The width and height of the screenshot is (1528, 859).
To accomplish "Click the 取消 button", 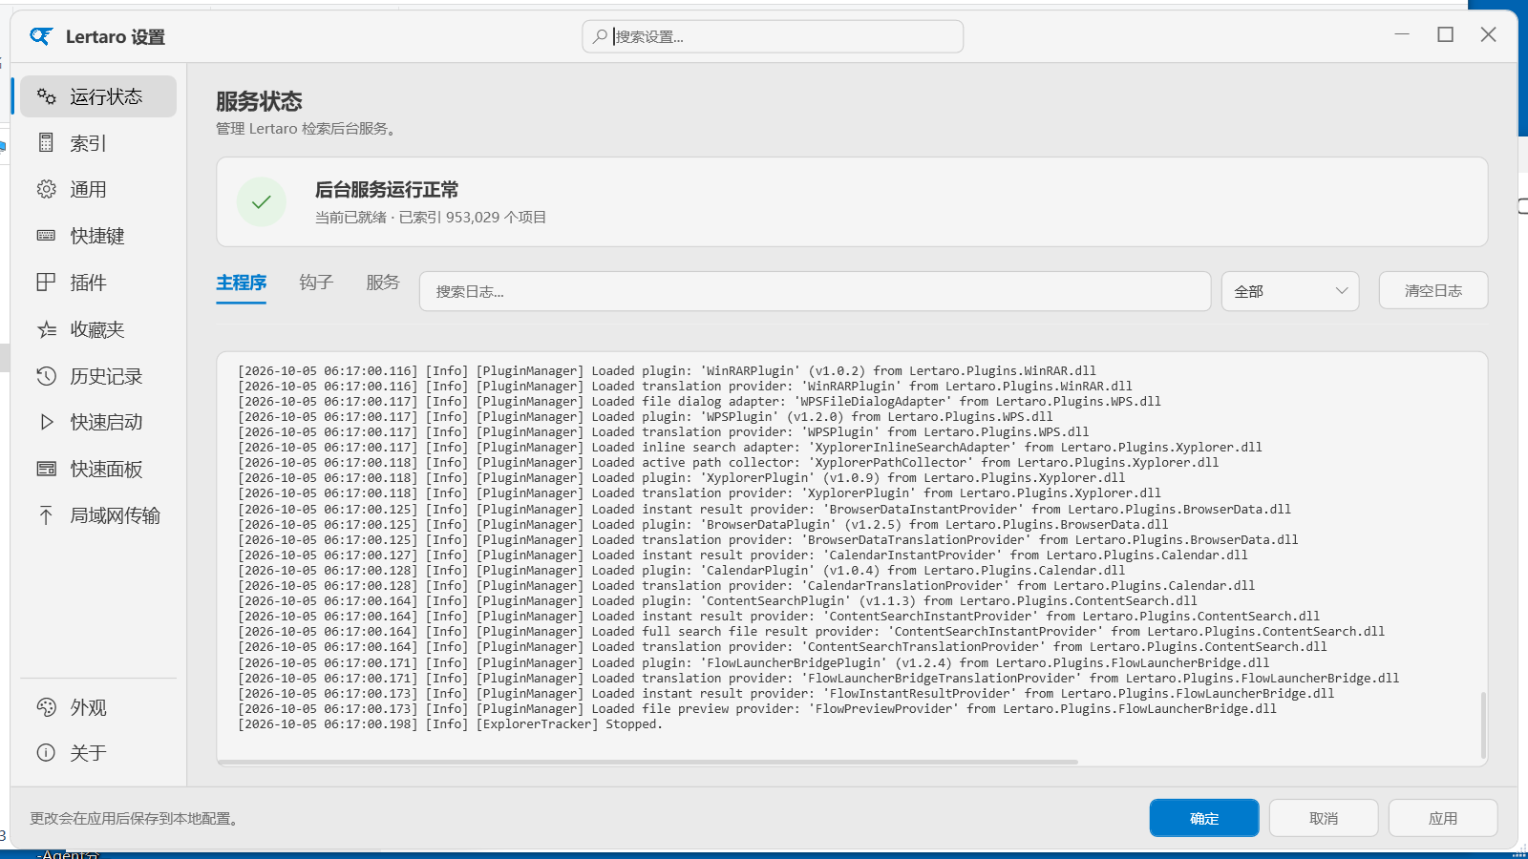I will coord(1324,818).
